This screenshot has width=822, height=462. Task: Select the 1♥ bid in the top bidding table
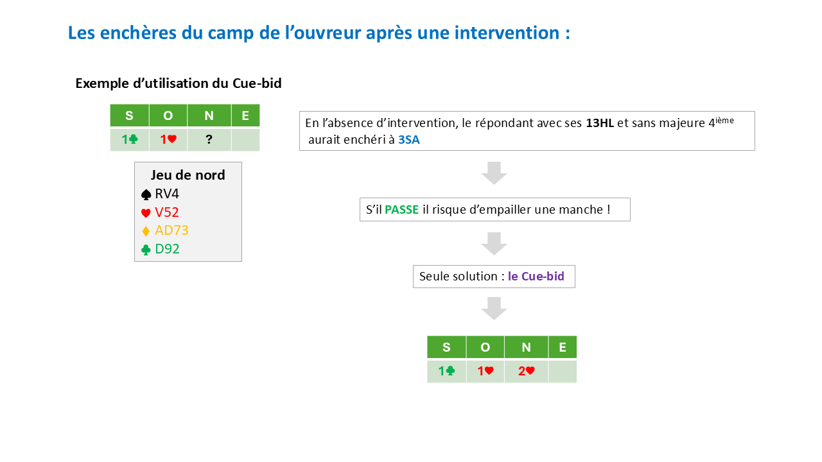click(168, 139)
